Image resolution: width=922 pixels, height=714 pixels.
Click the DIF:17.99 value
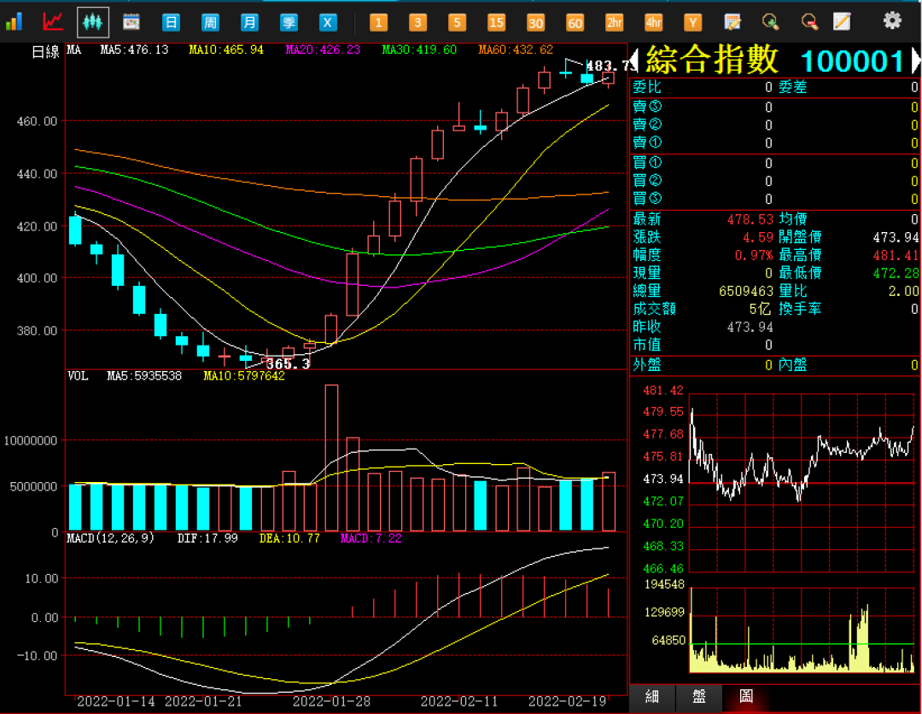pos(207,538)
